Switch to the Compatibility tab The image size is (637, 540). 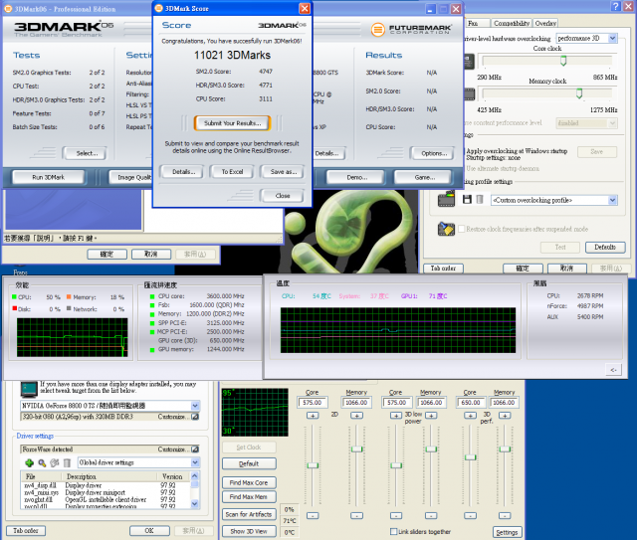[x=512, y=23]
